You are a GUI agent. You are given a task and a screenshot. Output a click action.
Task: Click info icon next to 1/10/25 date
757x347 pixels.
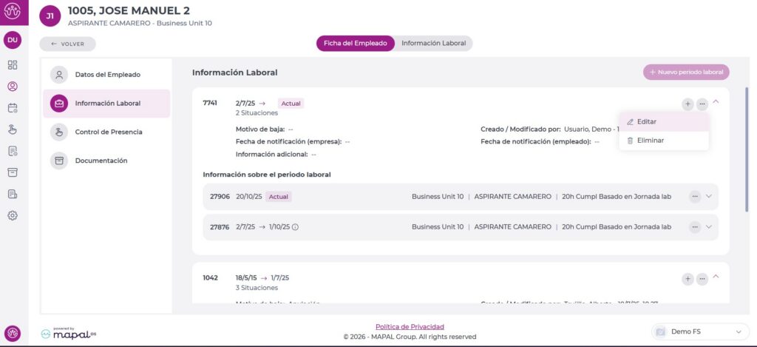click(x=295, y=227)
